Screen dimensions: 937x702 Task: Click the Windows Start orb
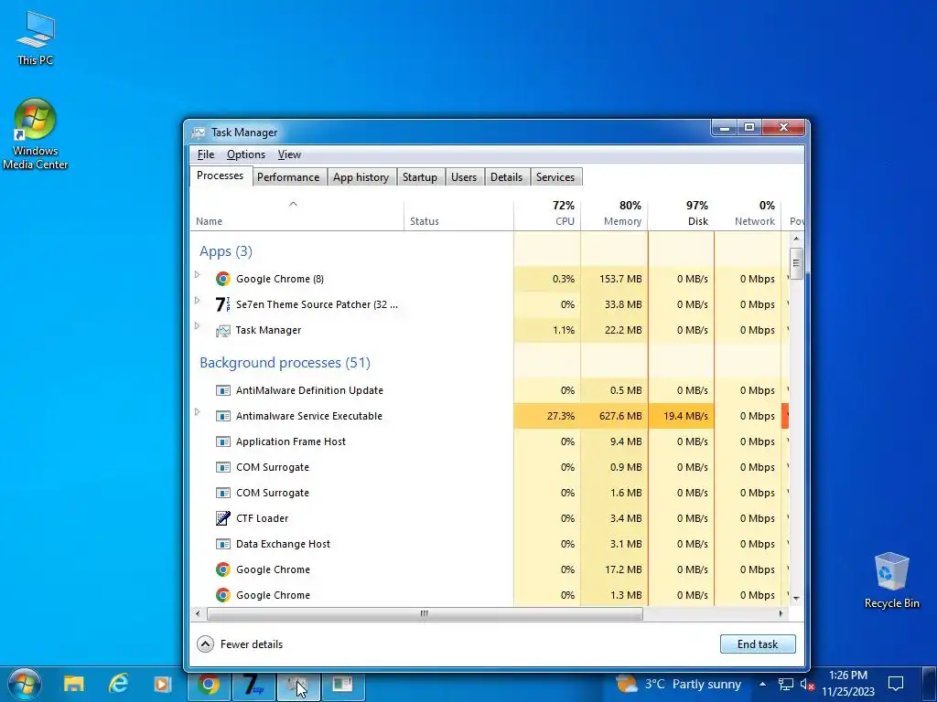click(x=25, y=684)
